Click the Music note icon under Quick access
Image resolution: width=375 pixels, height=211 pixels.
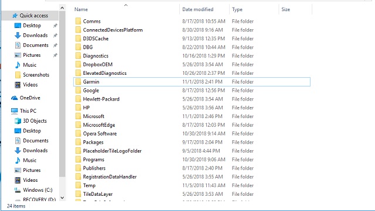point(18,65)
